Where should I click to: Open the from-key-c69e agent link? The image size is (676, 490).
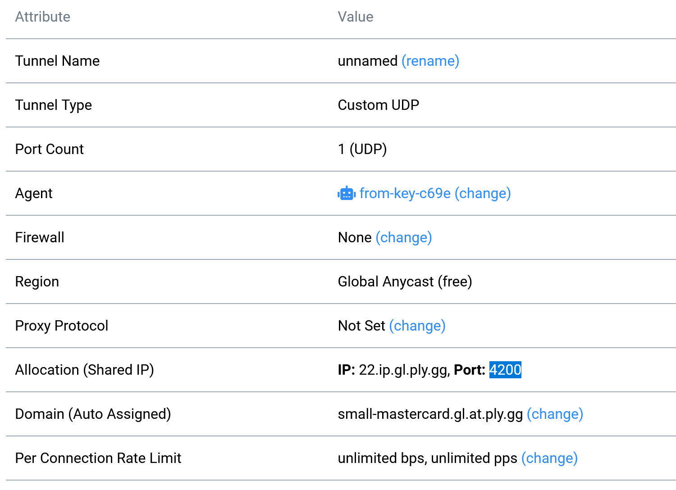point(405,193)
